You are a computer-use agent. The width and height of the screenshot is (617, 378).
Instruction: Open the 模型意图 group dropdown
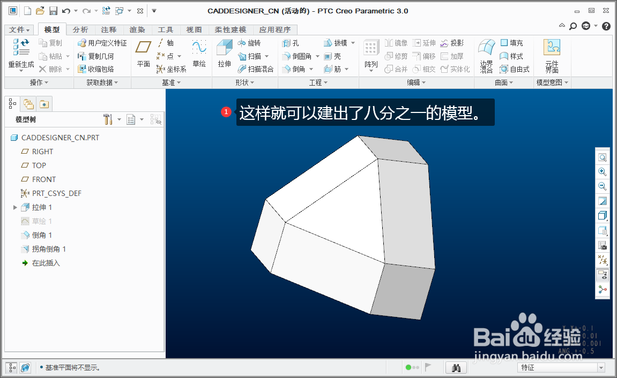point(553,82)
